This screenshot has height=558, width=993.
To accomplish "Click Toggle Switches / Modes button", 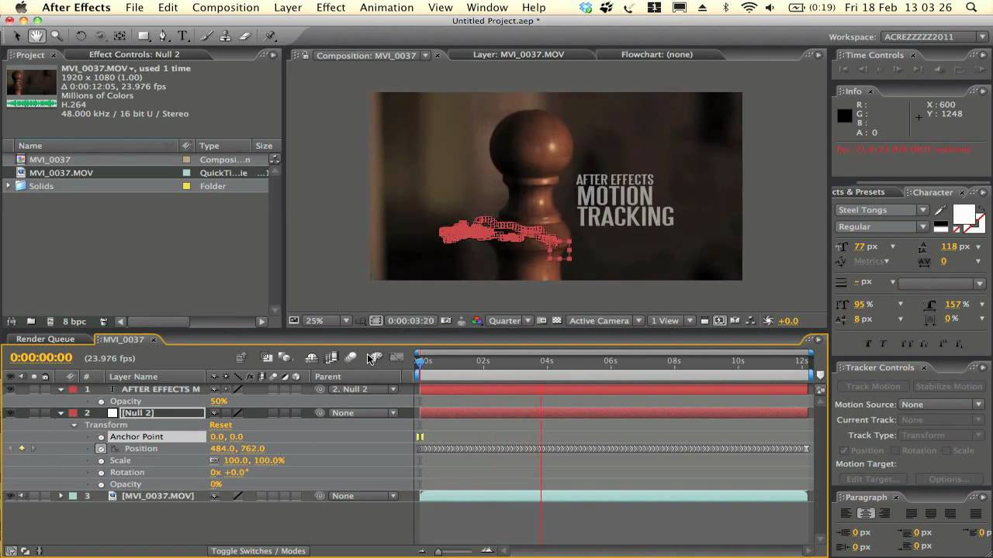I will click(258, 551).
